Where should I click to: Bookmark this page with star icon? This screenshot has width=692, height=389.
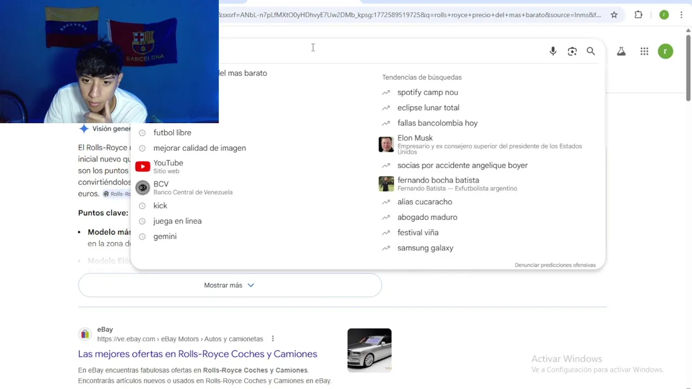[614, 15]
